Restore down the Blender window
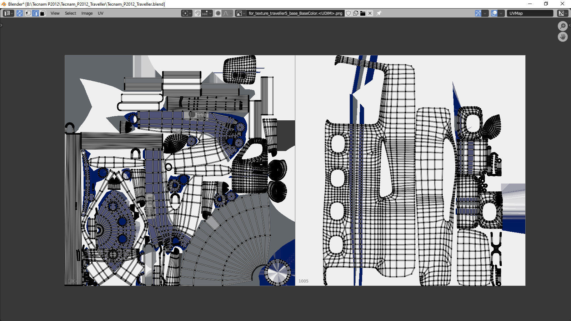 [x=546, y=4]
